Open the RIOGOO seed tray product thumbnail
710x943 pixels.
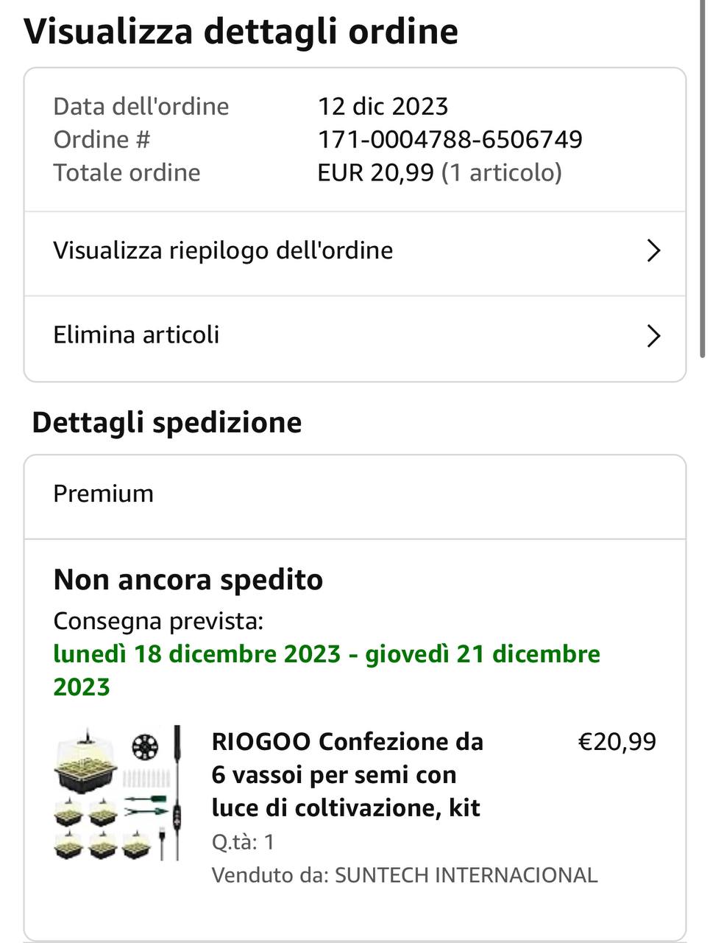(x=118, y=793)
